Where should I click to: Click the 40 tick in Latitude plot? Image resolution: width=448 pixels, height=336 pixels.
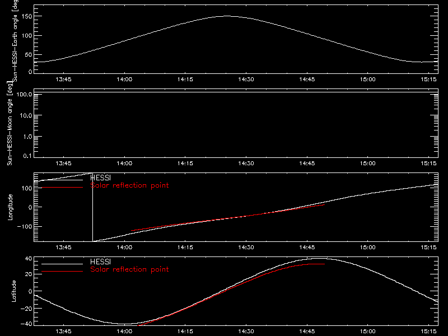[29, 259]
